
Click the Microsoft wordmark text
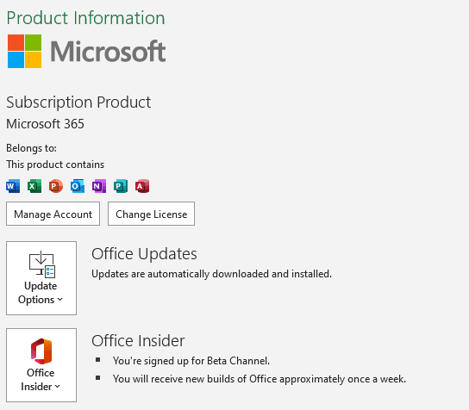108,52
